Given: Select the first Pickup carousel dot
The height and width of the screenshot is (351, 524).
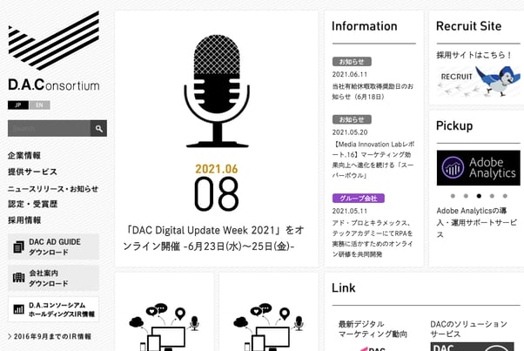Looking at the screenshot, I should coord(453,196).
